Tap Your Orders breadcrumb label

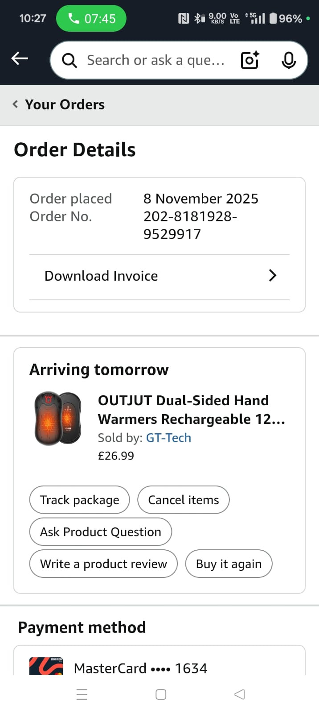65,104
